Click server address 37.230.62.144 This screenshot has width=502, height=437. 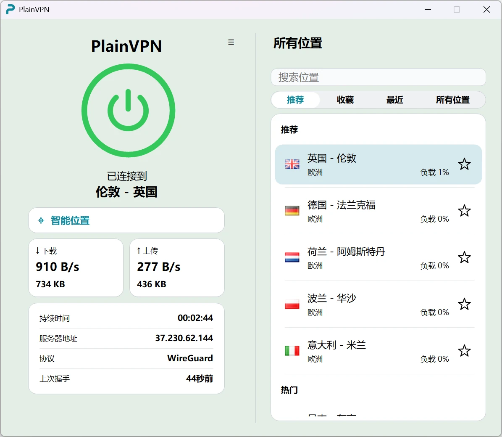[x=184, y=338]
